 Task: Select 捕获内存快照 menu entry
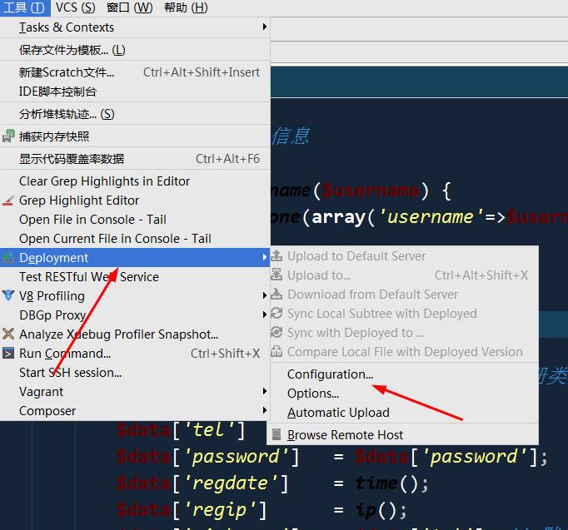(135, 136)
